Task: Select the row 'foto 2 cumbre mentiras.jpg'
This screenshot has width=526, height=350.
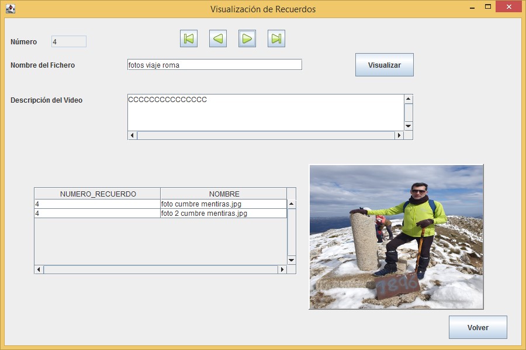Action: [223, 213]
